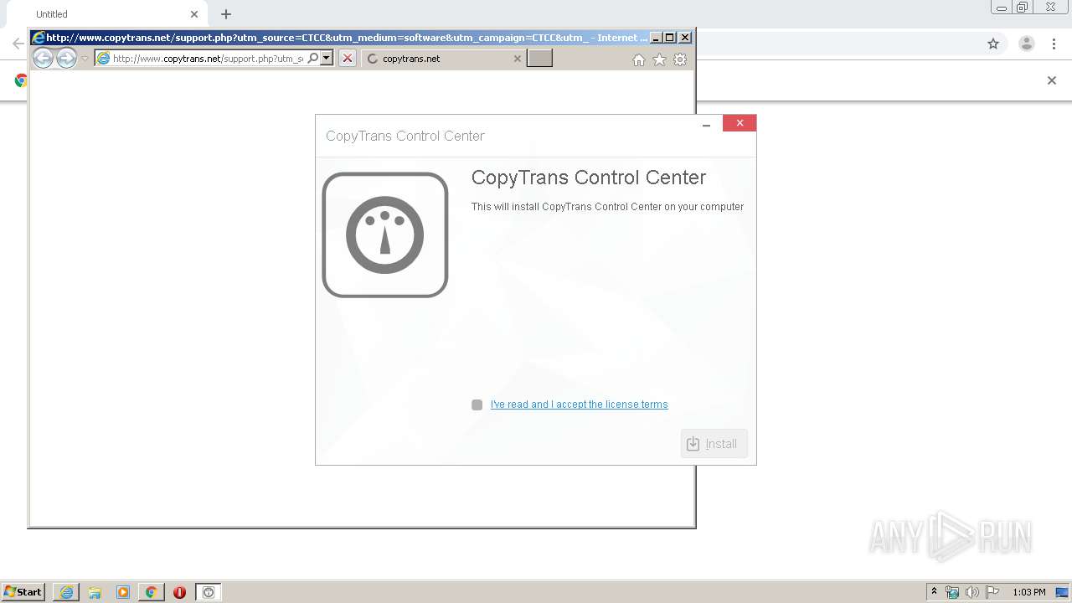Open the Internet Explorer Home icon
This screenshot has width=1072, height=603.
pyautogui.click(x=639, y=59)
